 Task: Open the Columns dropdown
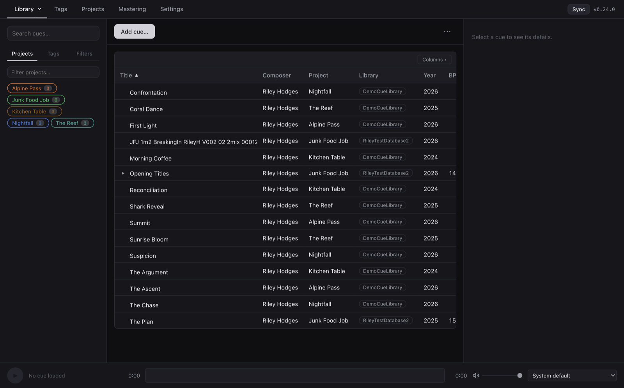coord(434,60)
